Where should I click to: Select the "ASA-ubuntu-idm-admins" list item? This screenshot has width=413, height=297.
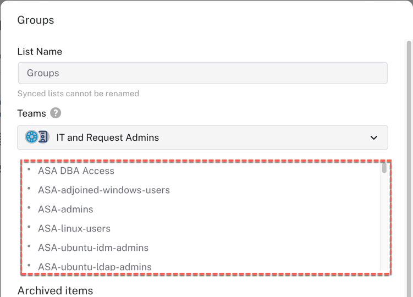pyautogui.click(x=93, y=248)
